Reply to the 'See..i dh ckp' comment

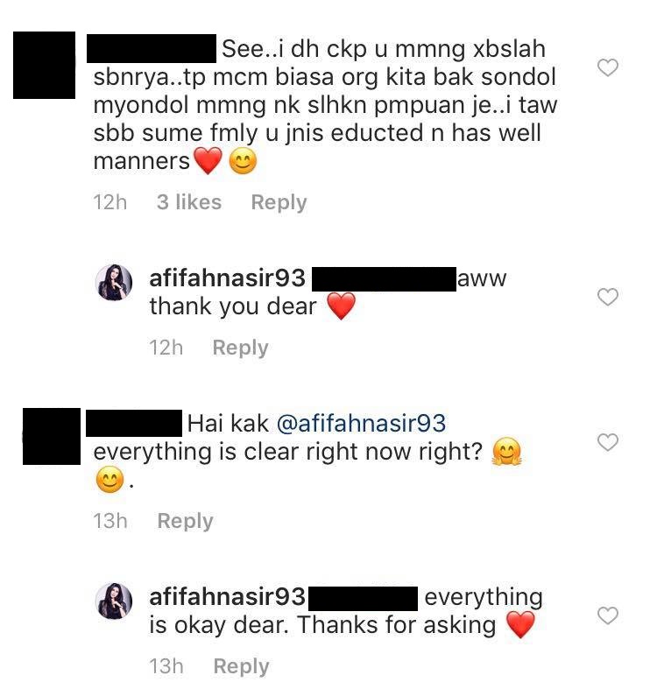pos(279,202)
